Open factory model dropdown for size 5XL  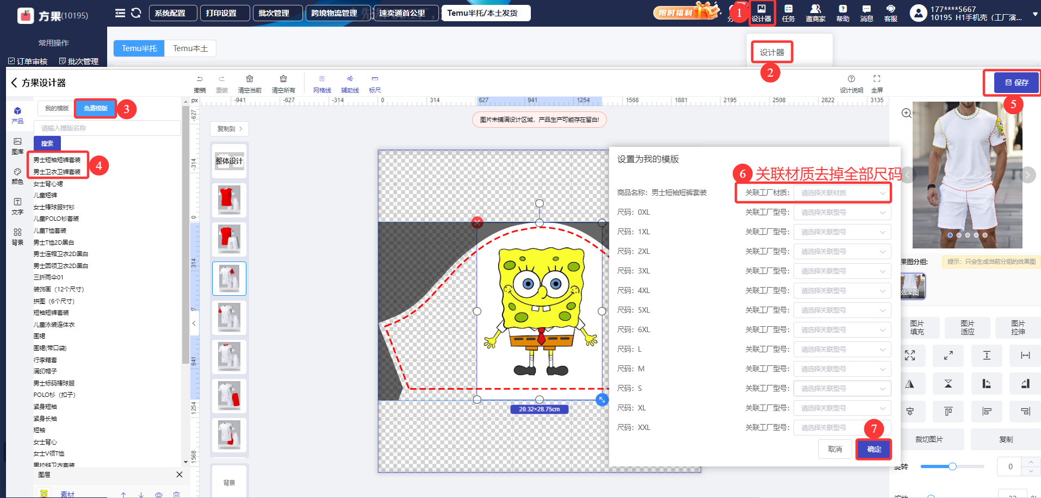(842, 310)
